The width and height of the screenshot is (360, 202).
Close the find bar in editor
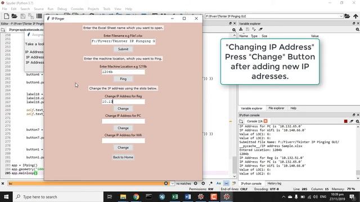[x=3, y=183]
